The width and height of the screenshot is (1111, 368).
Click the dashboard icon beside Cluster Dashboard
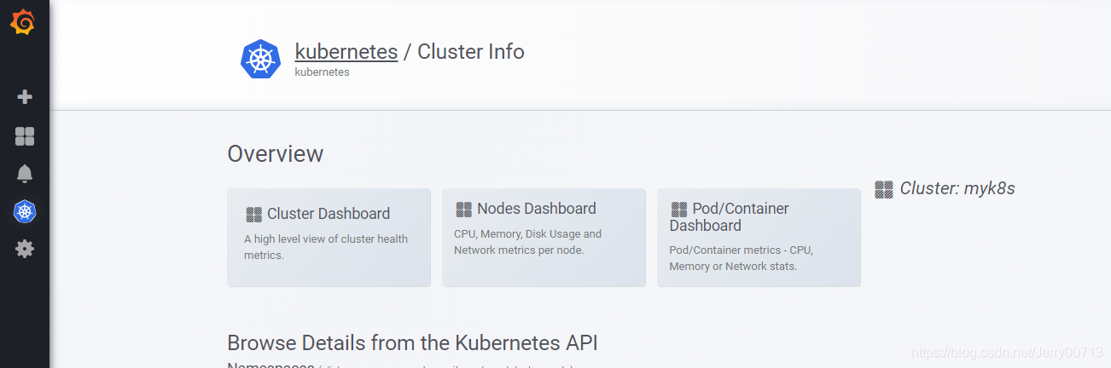coord(253,215)
